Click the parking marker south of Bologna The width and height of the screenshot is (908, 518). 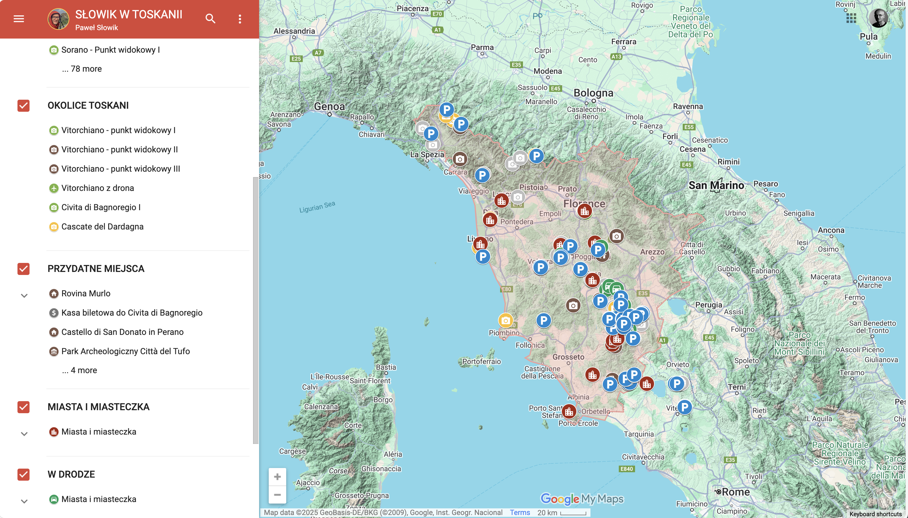[536, 155]
